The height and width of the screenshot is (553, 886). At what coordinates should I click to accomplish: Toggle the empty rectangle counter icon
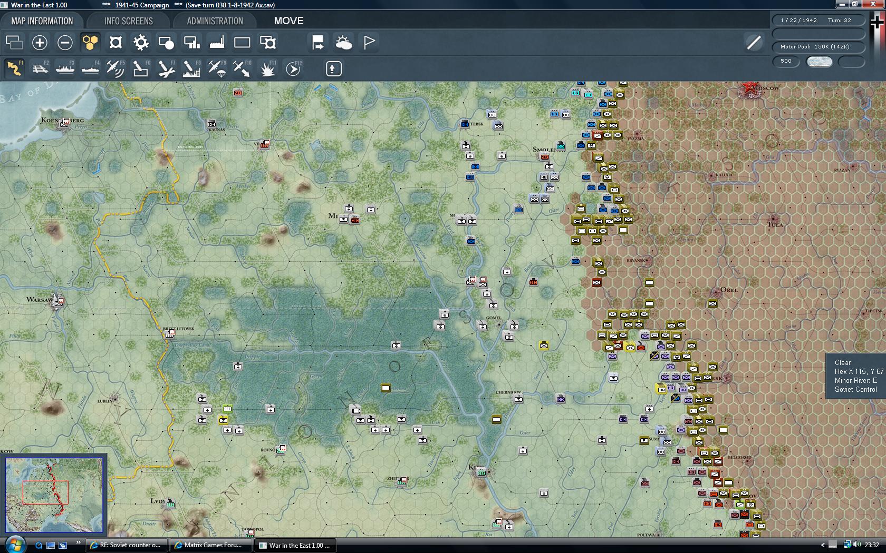pyautogui.click(x=242, y=43)
